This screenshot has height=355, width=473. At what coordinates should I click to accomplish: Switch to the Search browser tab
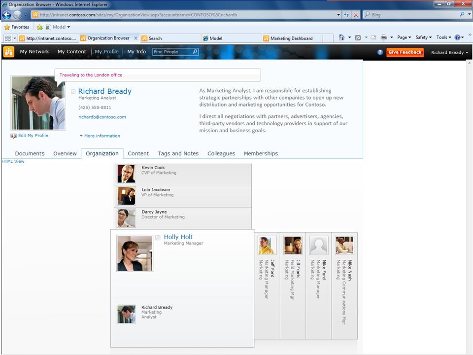tap(170, 38)
